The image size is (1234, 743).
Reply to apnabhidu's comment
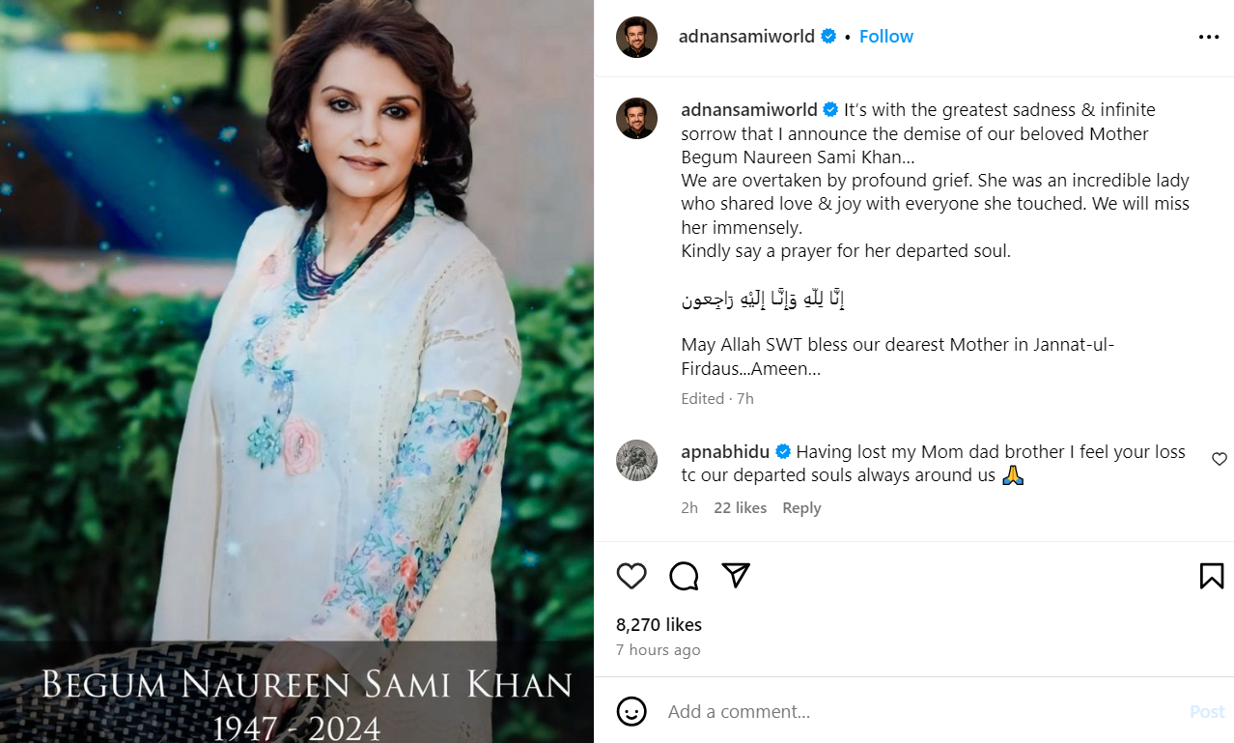pyautogui.click(x=801, y=508)
